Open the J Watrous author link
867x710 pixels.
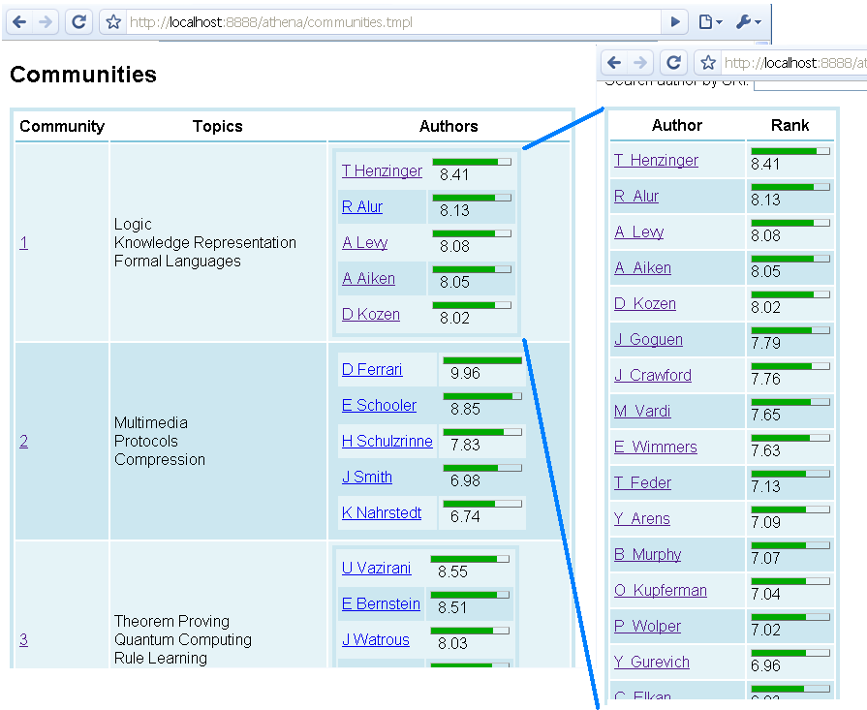tap(376, 639)
